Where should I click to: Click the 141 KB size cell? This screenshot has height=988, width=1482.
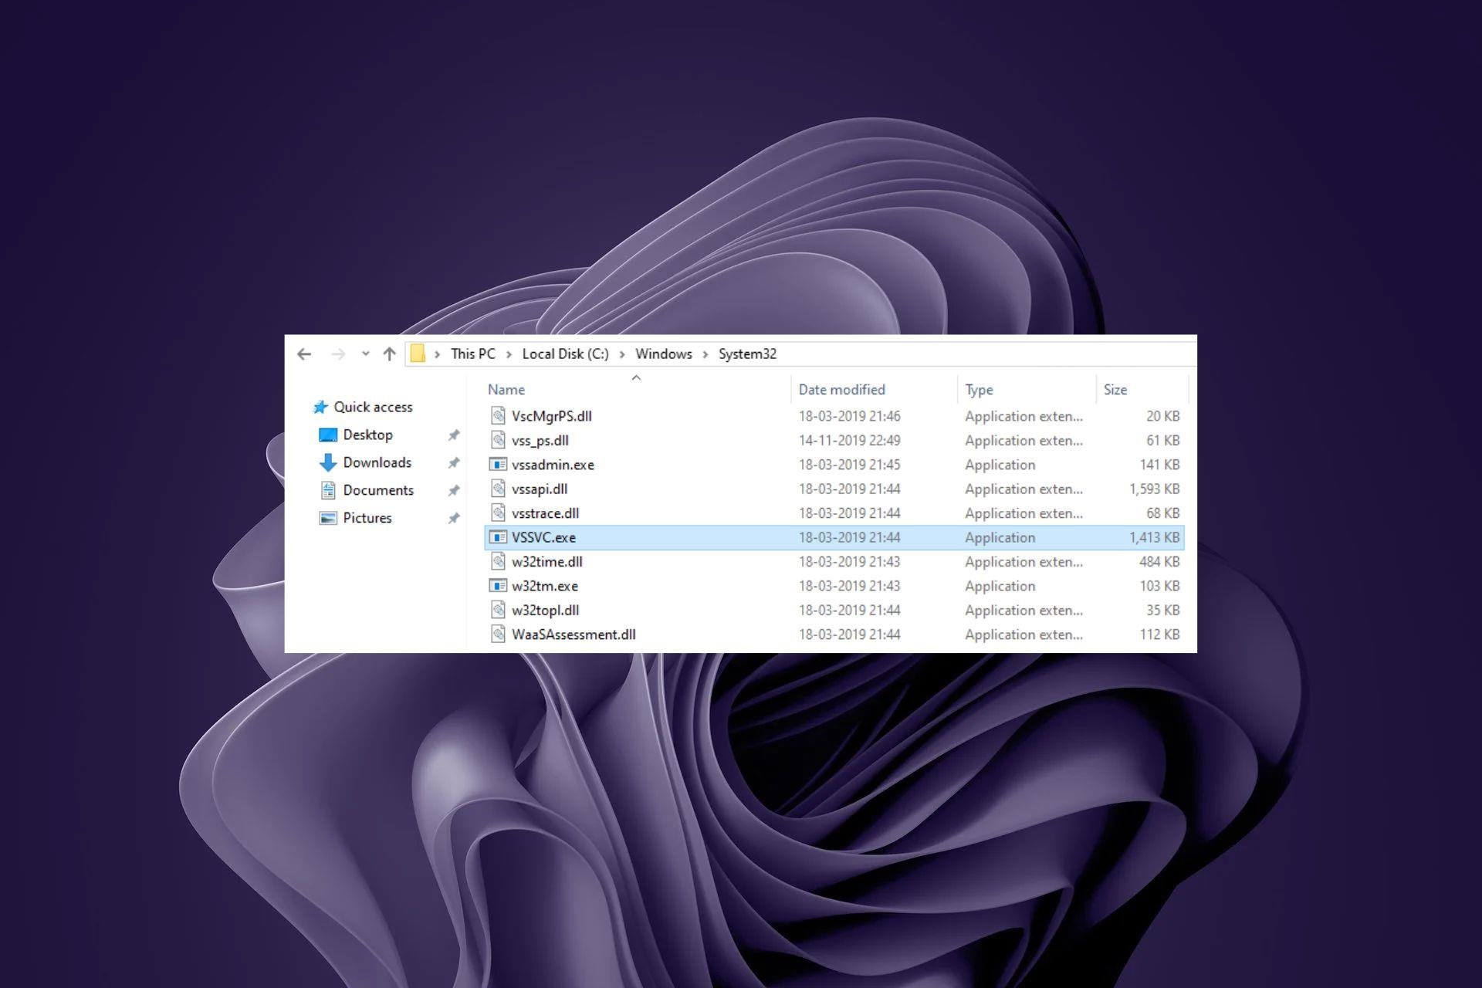(1159, 465)
